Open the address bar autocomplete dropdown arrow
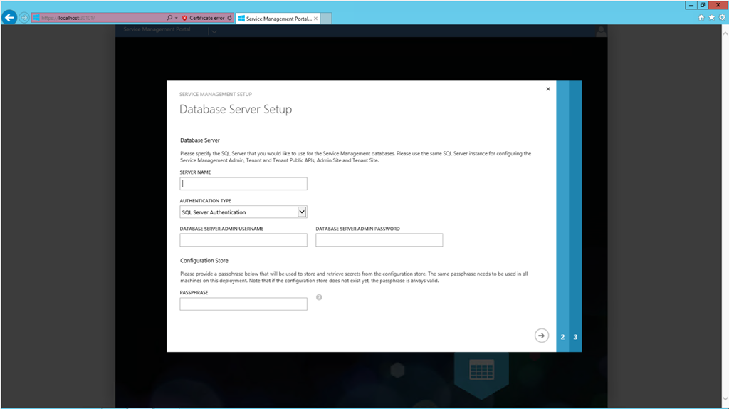 [176, 18]
